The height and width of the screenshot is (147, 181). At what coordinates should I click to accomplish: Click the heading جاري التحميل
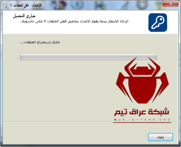(x=24, y=16)
